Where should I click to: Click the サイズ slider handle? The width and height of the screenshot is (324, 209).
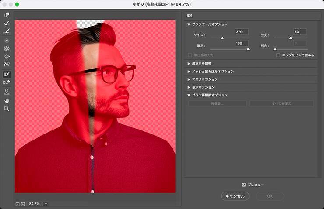(222, 38)
